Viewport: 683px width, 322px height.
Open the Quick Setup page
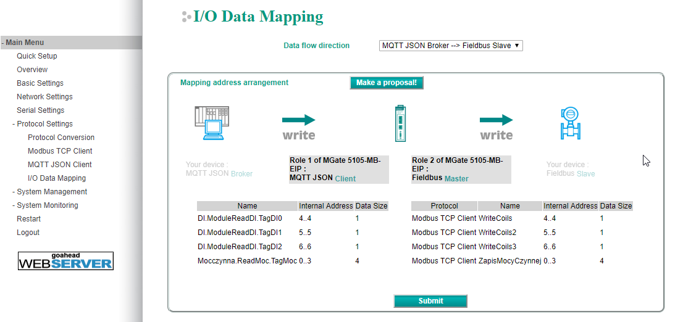[x=37, y=56]
